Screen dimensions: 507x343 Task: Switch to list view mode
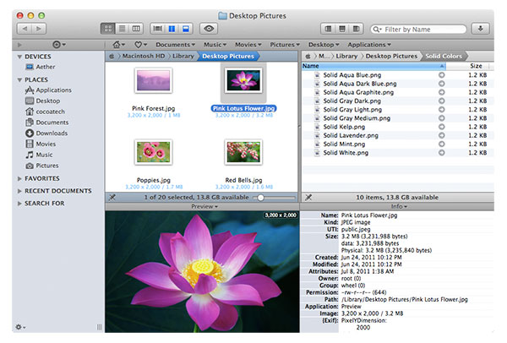(x=123, y=29)
